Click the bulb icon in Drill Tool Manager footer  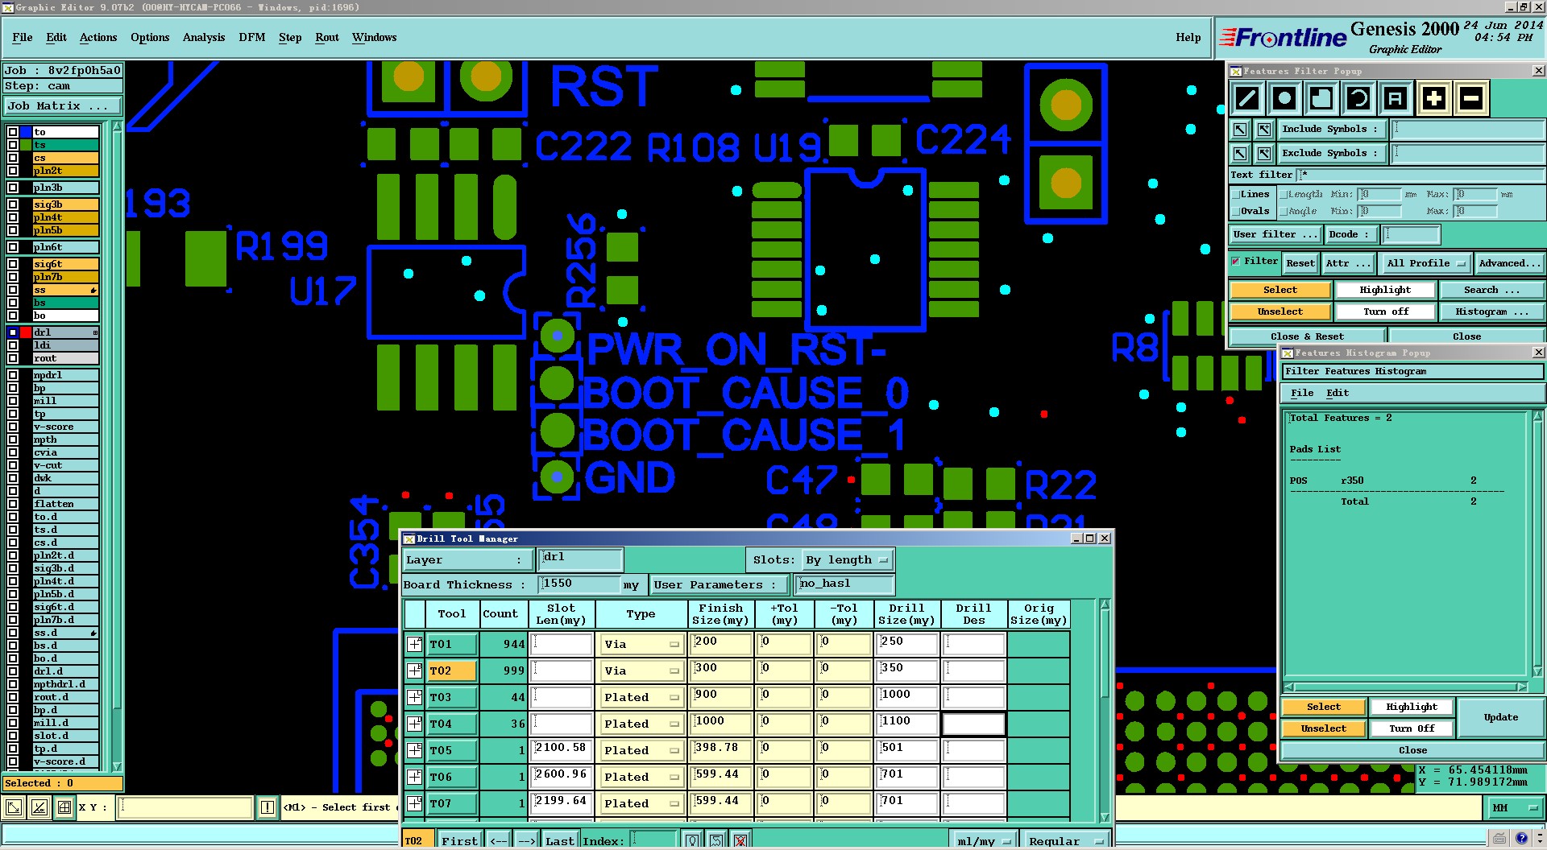(x=692, y=840)
